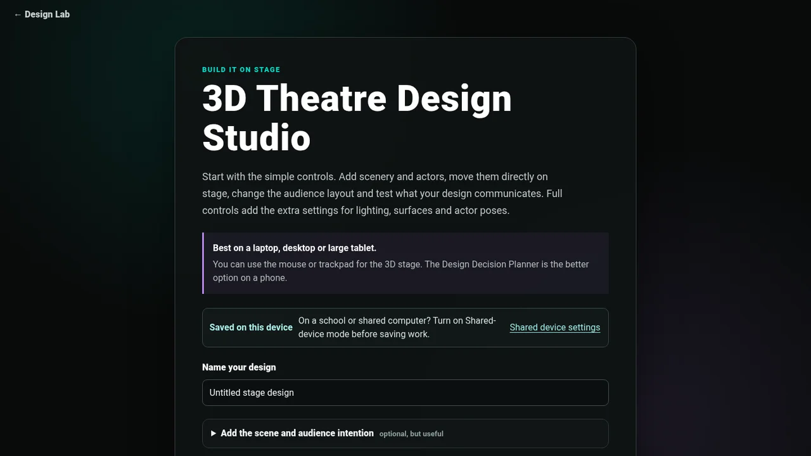
Task: Go back to Design Lab
Action: pos(42,14)
